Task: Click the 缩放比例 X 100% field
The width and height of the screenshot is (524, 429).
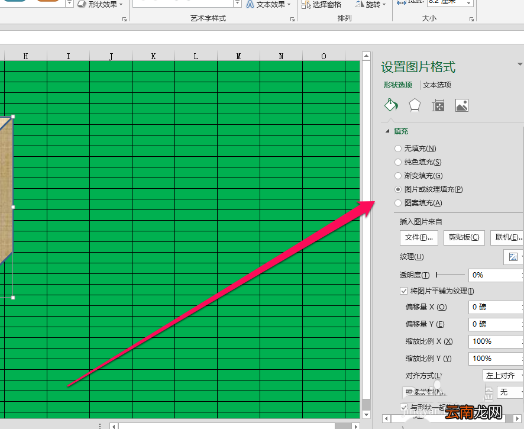Action: [495, 341]
